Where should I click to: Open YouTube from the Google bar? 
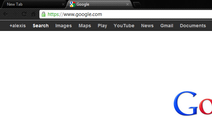pos(124,26)
